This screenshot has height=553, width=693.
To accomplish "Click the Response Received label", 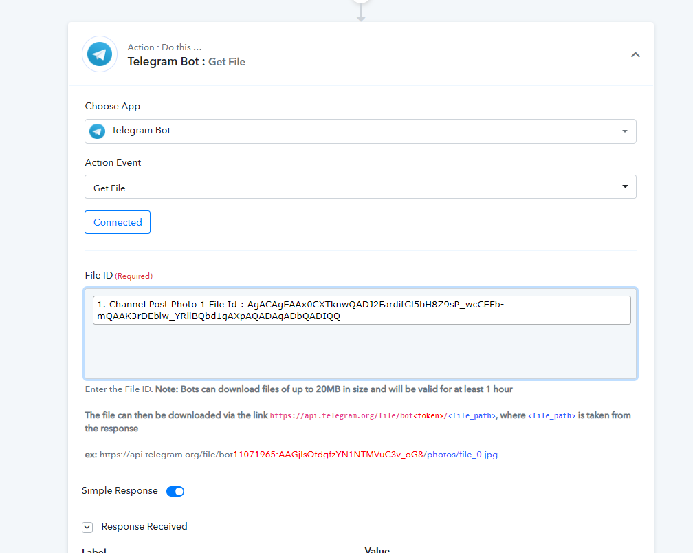I will tap(144, 526).
